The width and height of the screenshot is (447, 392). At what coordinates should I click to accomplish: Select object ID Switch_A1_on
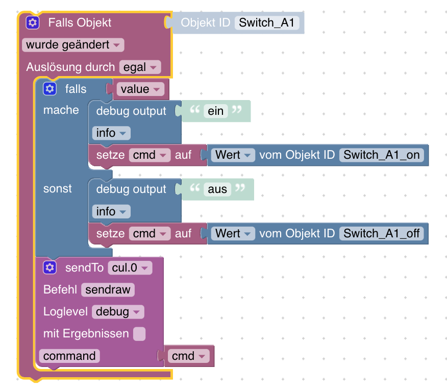coord(382,155)
